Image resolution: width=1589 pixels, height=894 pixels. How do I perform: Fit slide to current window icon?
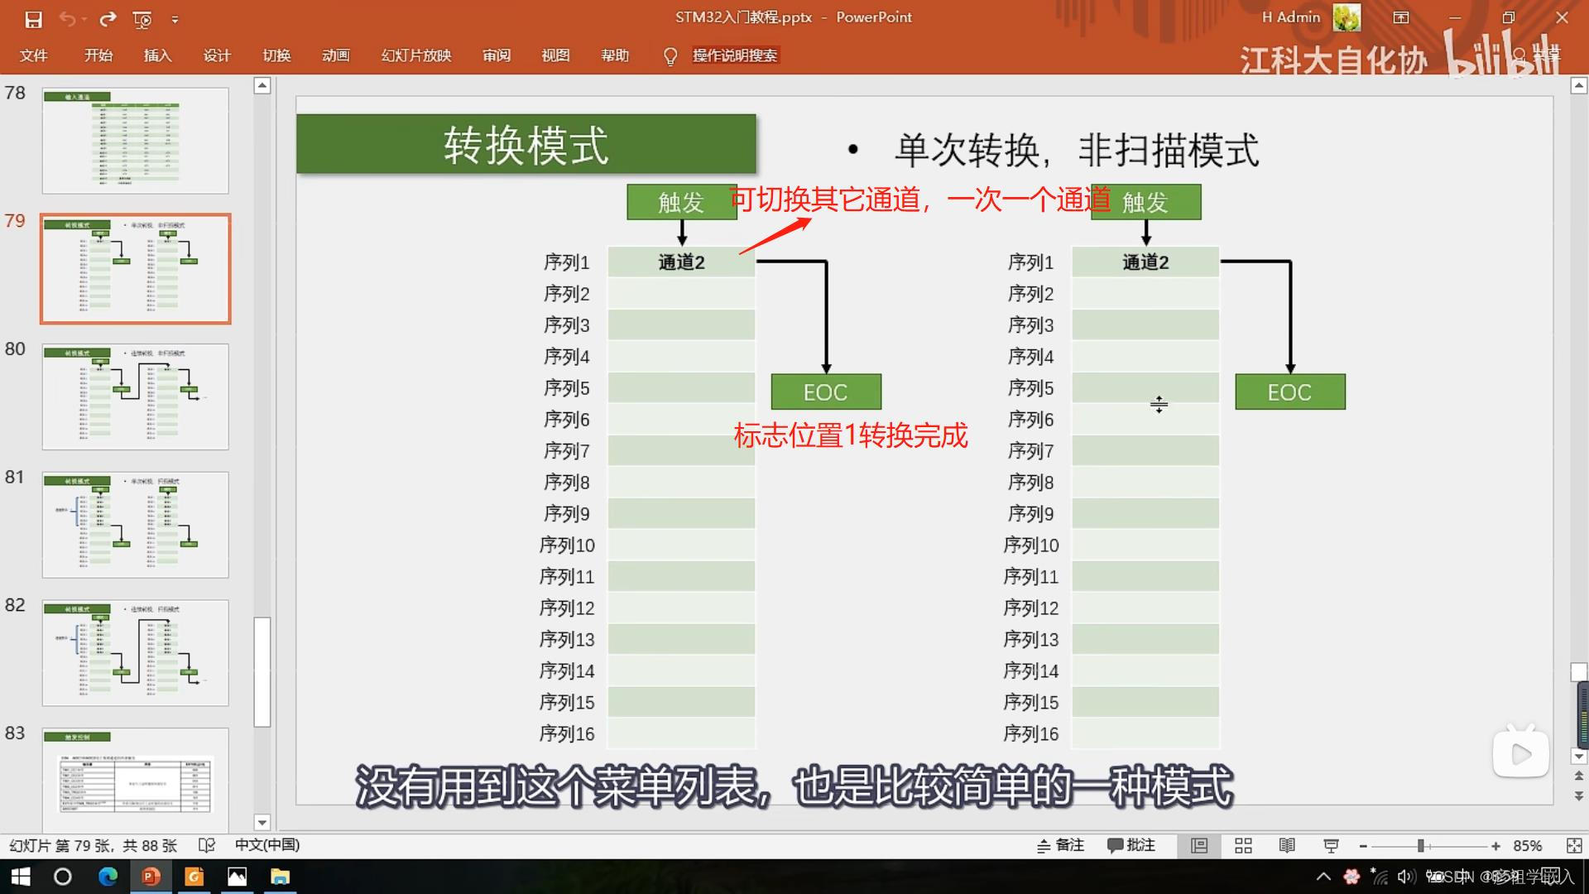tap(1573, 845)
